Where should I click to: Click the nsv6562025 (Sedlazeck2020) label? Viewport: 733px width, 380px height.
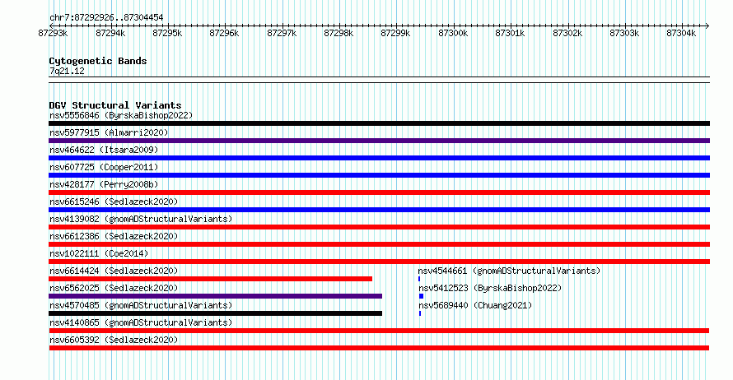114,288
